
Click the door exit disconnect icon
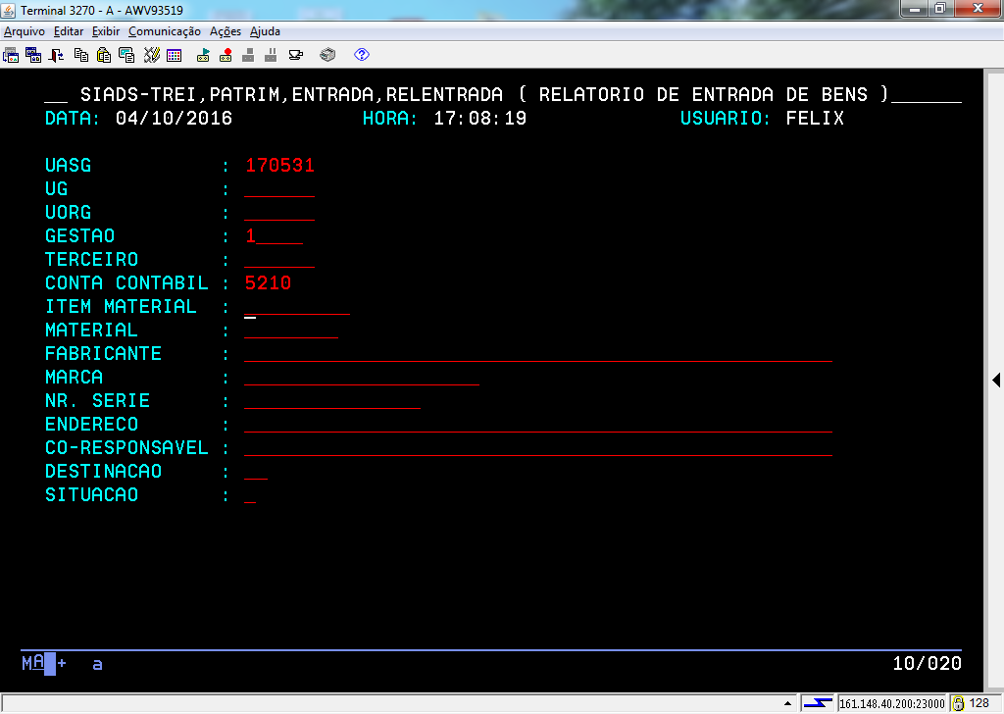(56, 55)
